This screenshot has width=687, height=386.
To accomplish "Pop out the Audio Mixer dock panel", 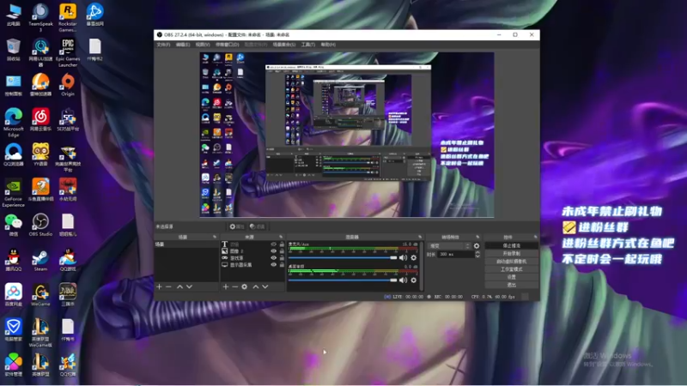I will (x=420, y=237).
